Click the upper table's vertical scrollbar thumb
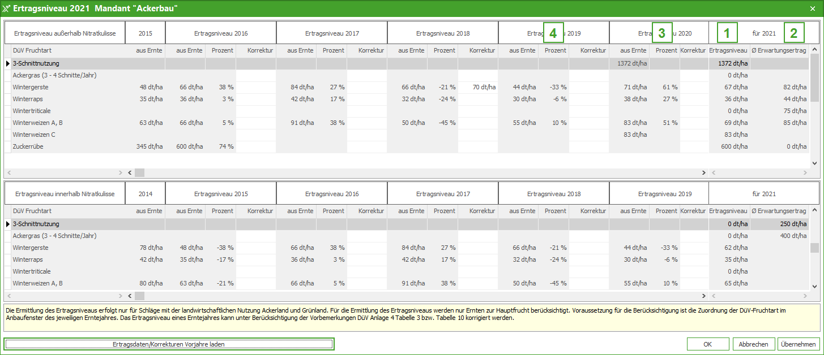 814,76
